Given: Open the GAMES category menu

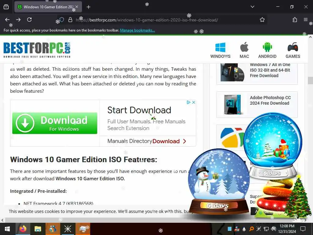Looking at the screenshot, I should 293,50.
